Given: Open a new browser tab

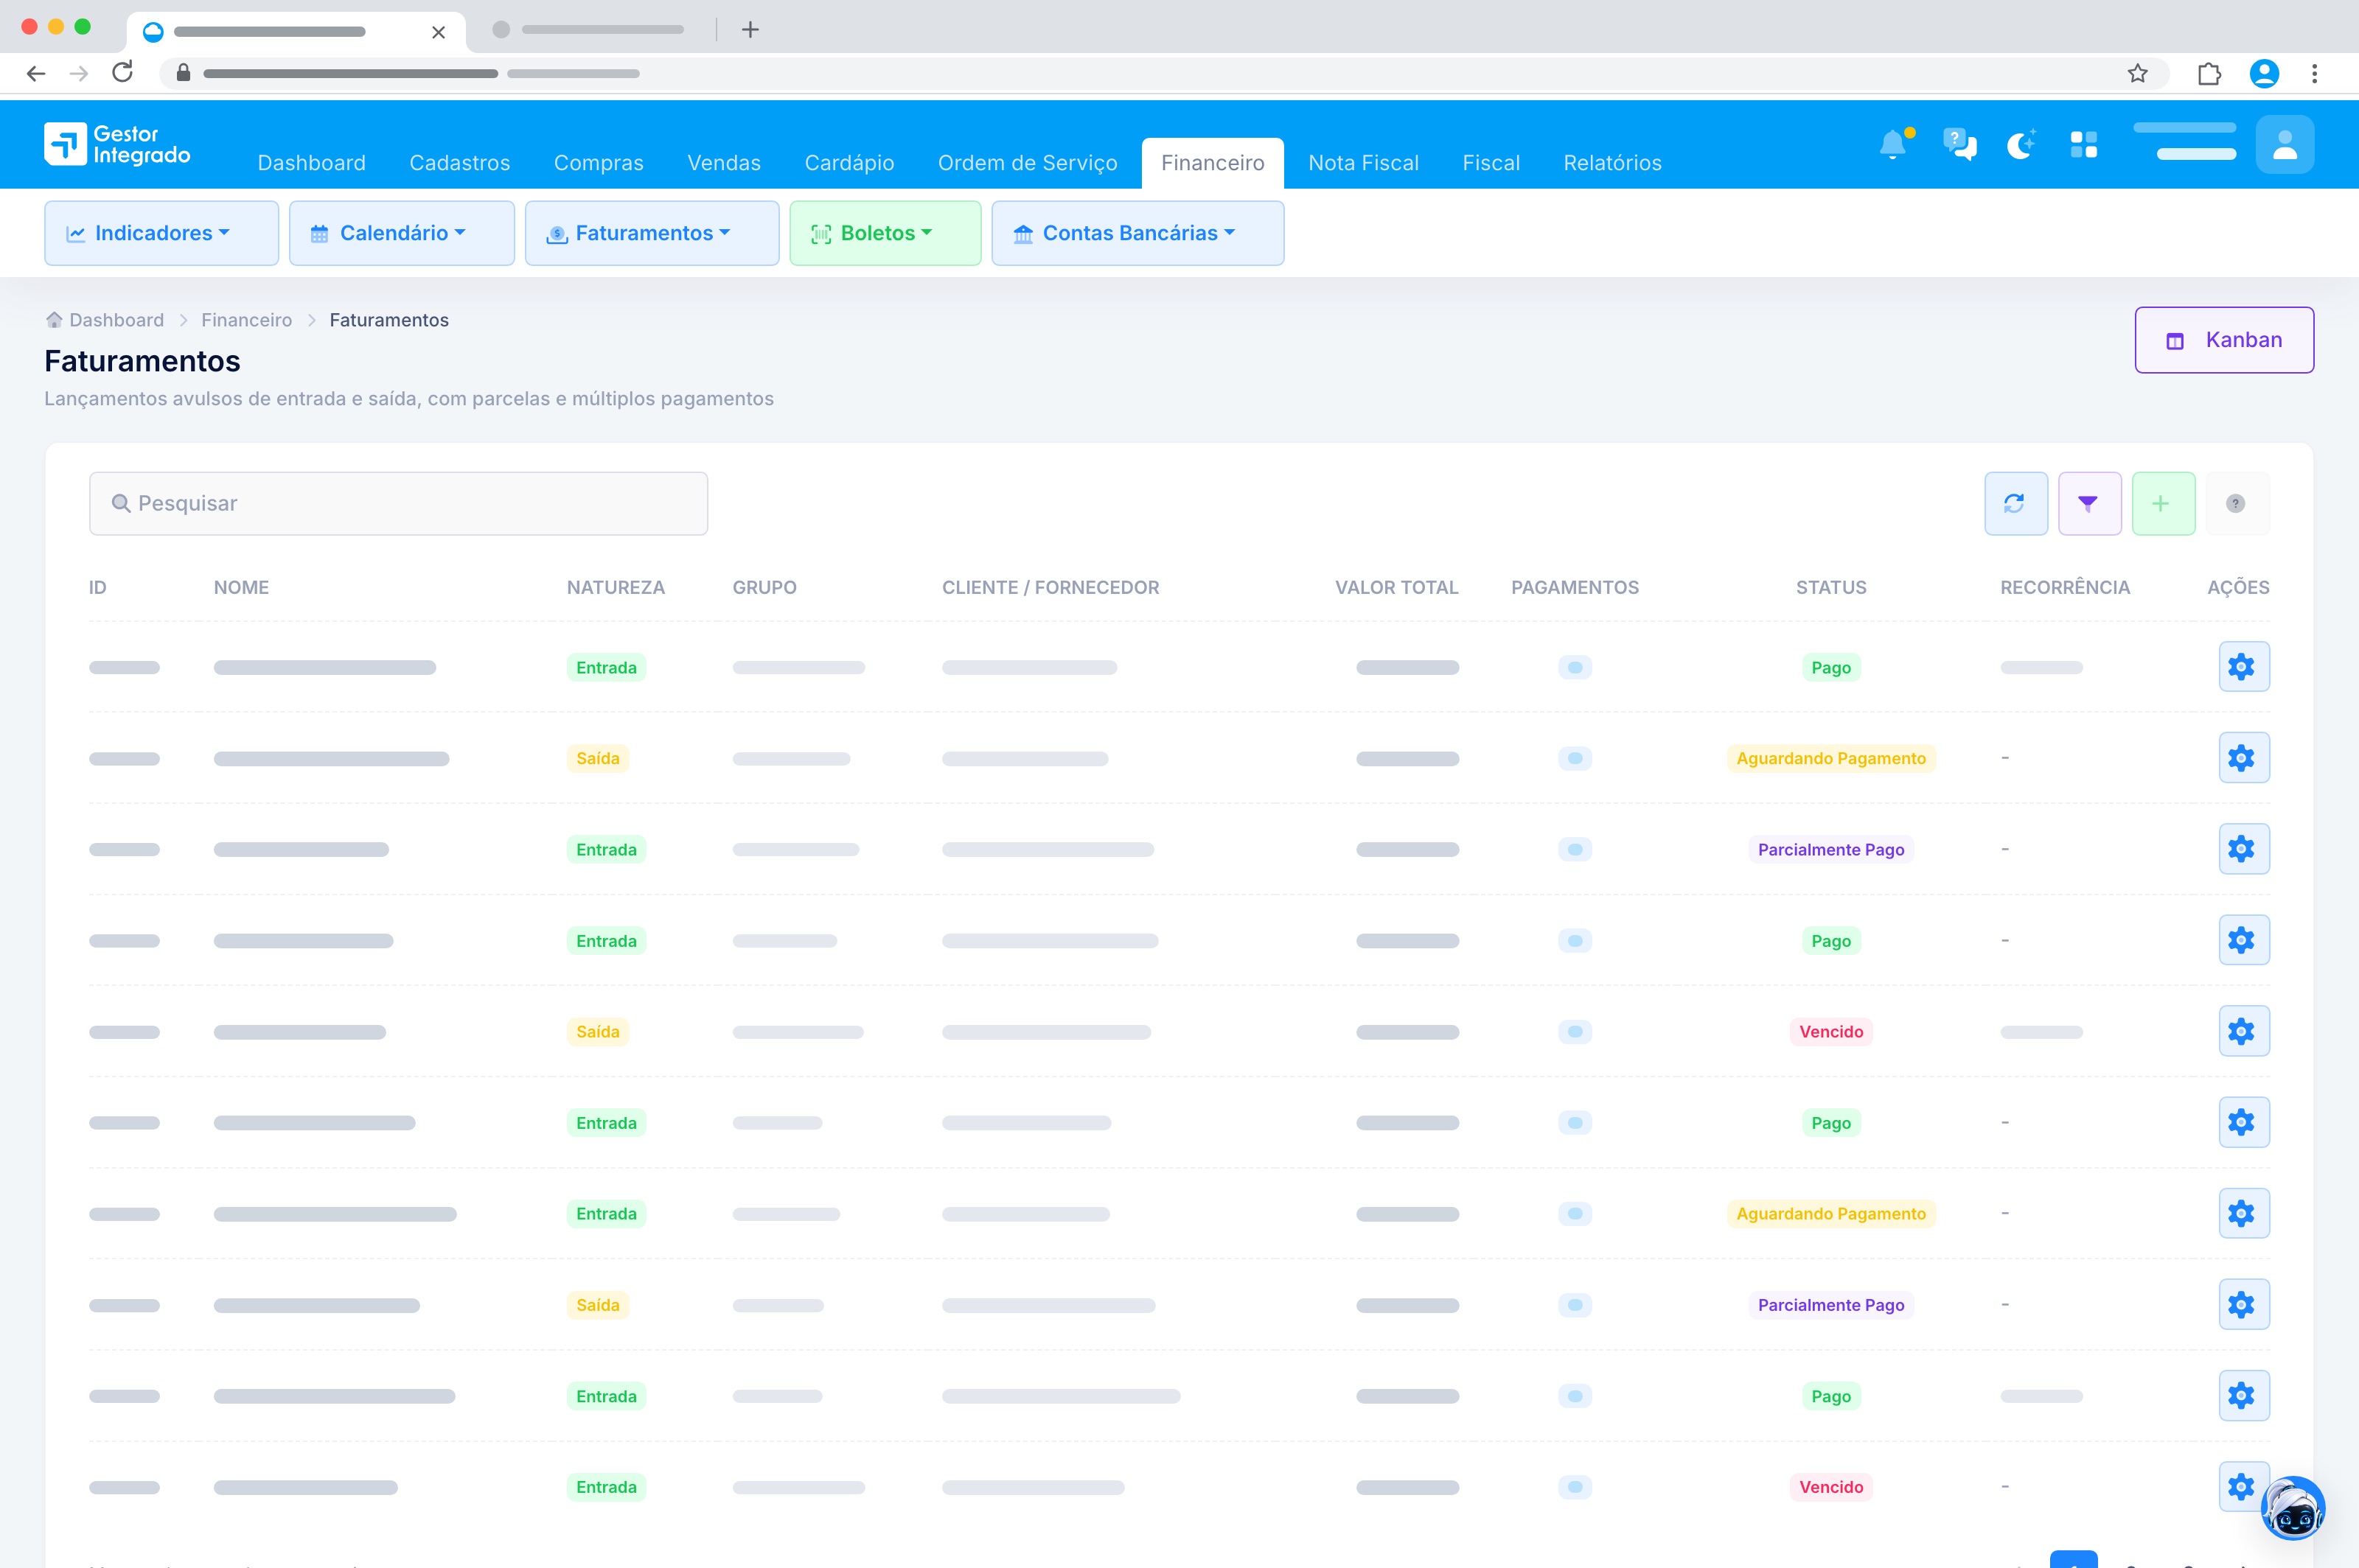Looking at the screenshot, I should pos(750,30).
